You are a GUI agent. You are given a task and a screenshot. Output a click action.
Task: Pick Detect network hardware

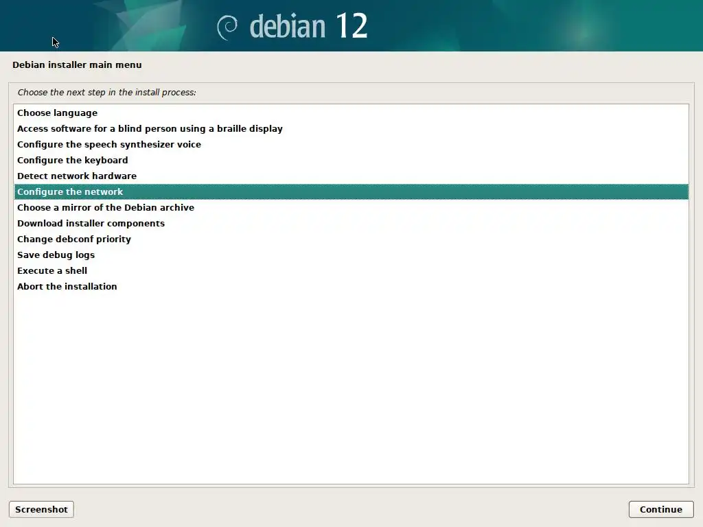pos(351,176)
